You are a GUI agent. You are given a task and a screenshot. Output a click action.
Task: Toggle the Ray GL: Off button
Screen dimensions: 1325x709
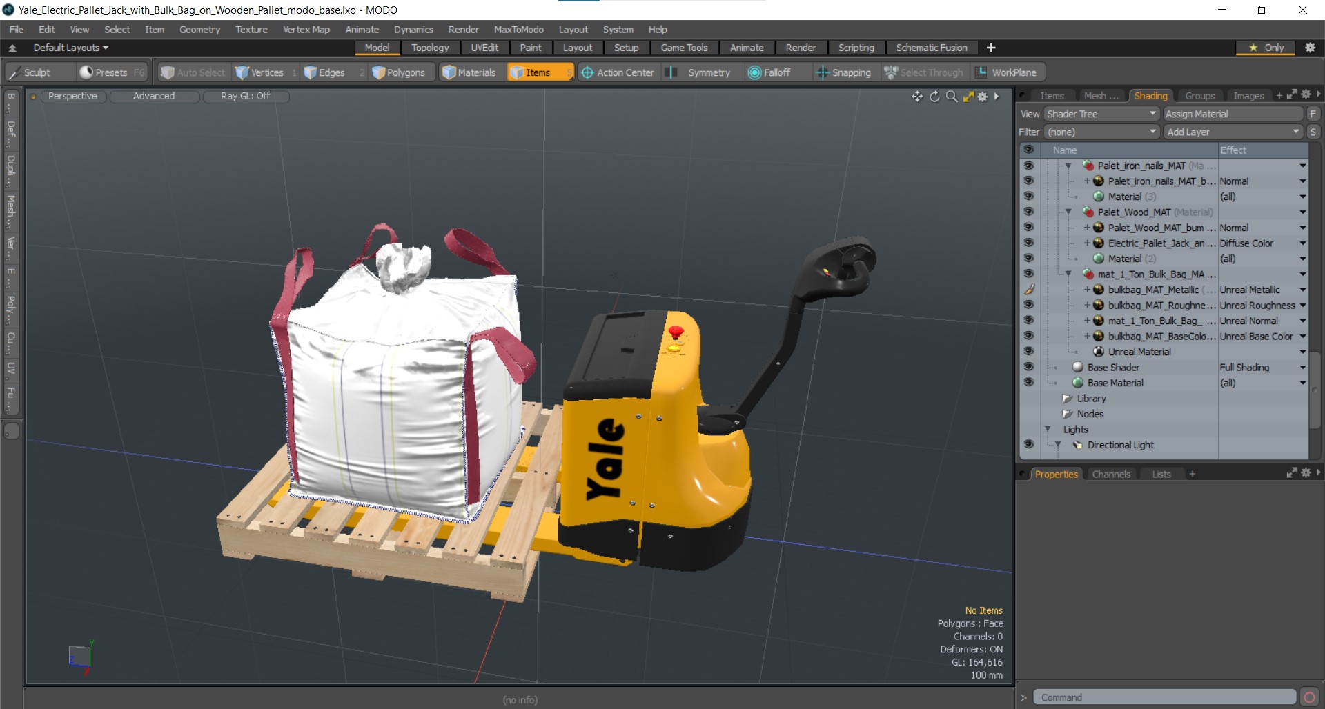pyautogui.click(x=245, y=96)
